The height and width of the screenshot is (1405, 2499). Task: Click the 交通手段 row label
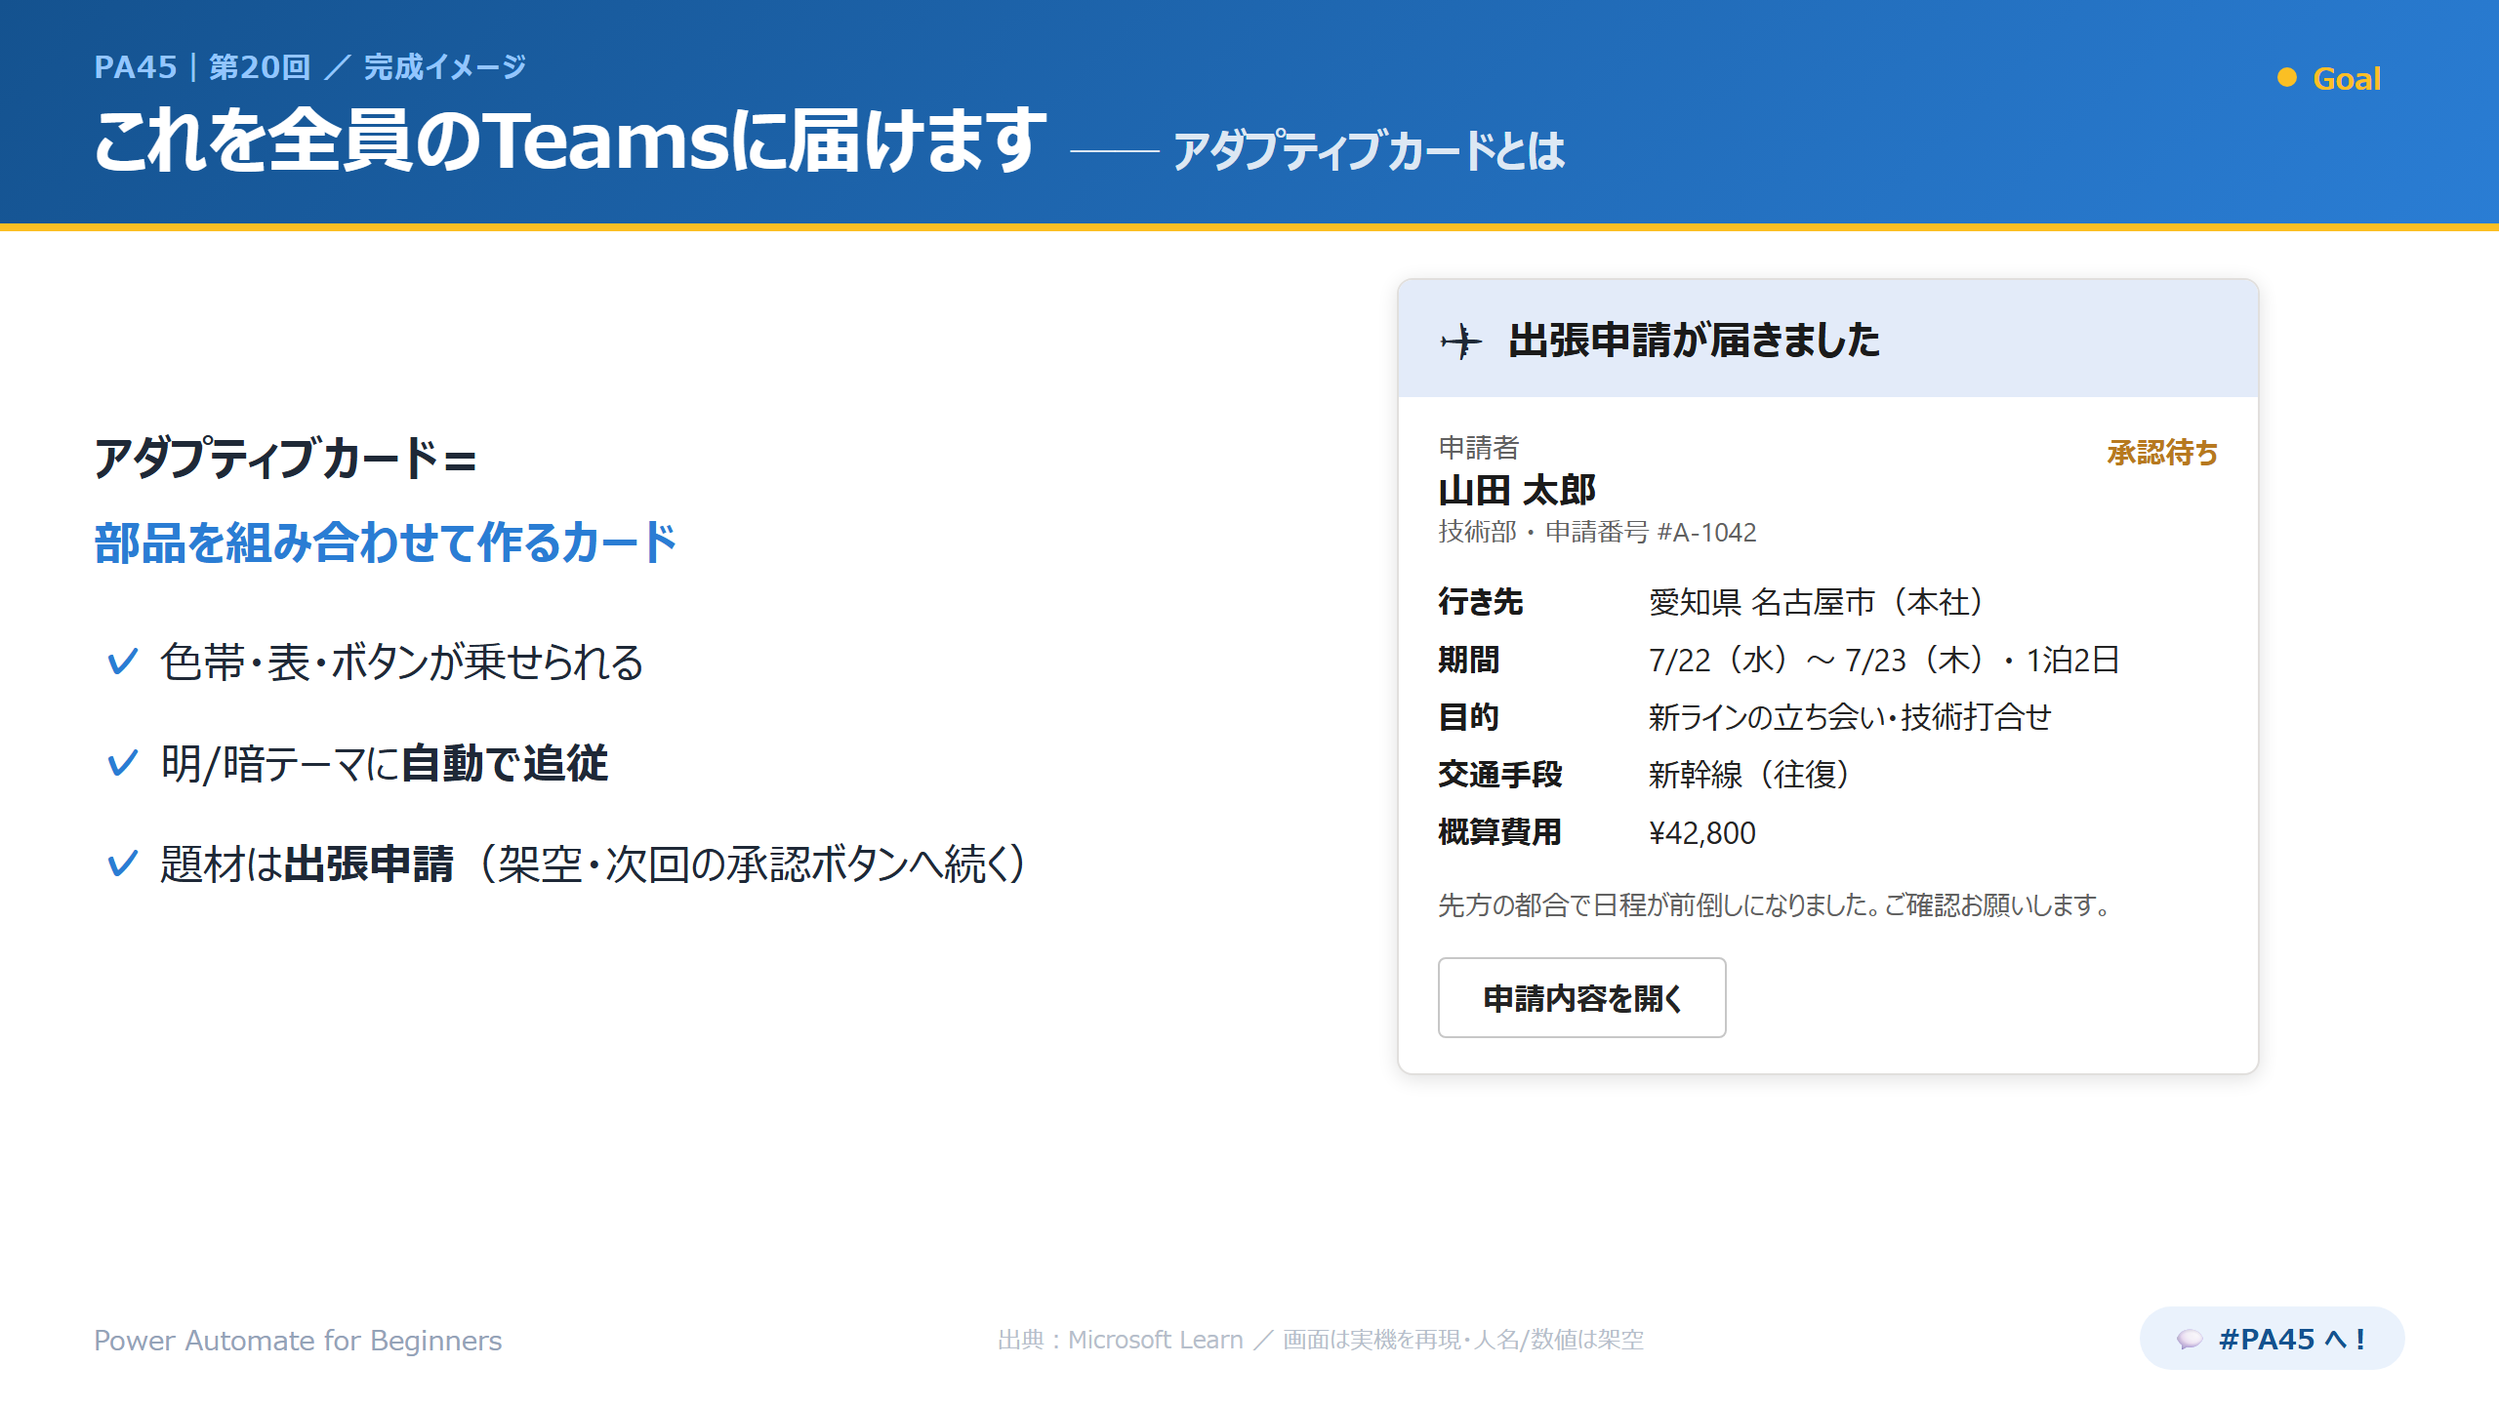pos(1500,775)
